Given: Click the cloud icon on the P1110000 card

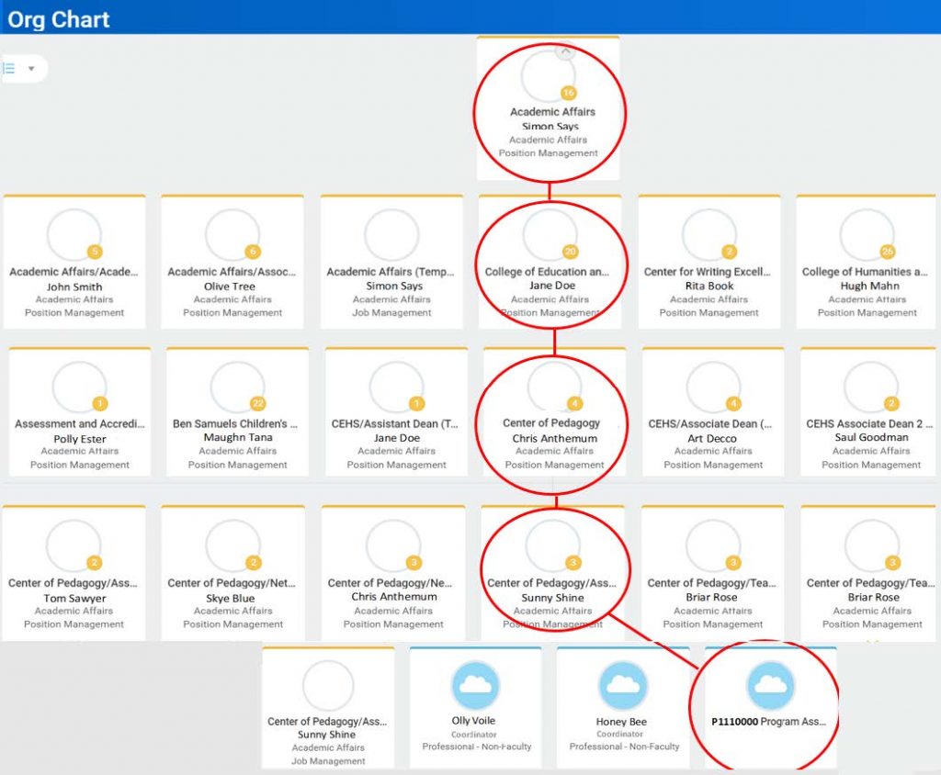Looking at the screenshot, I should tap(770, 685).
